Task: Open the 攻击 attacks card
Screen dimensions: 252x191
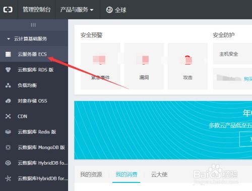Action: (x=187, y=66)
